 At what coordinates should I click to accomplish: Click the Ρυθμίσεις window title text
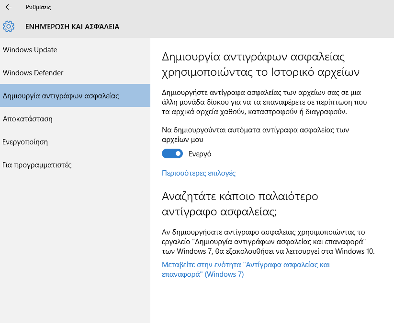tap(38, 7)
